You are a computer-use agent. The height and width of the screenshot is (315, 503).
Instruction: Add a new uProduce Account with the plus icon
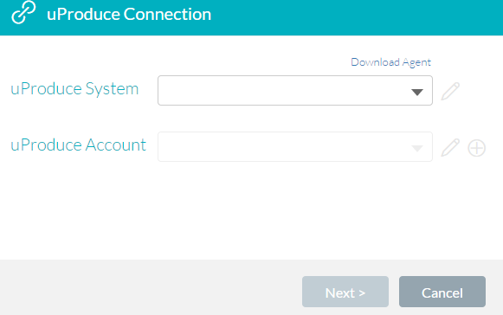477,148
